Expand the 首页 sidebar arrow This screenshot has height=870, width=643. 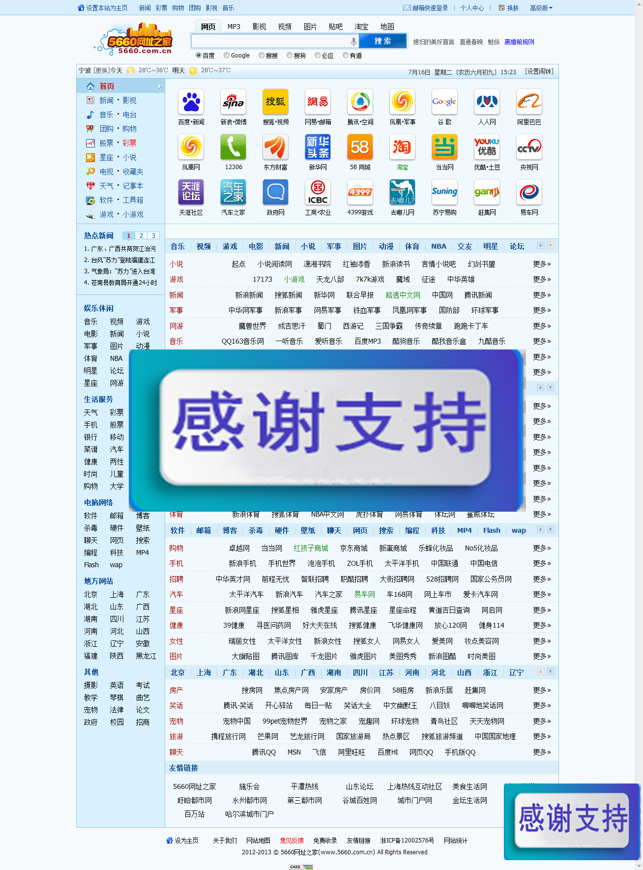159,87
